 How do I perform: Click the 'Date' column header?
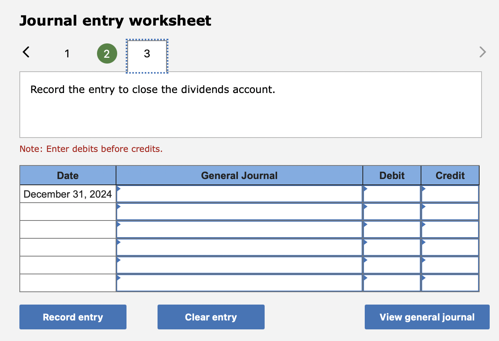68,176
